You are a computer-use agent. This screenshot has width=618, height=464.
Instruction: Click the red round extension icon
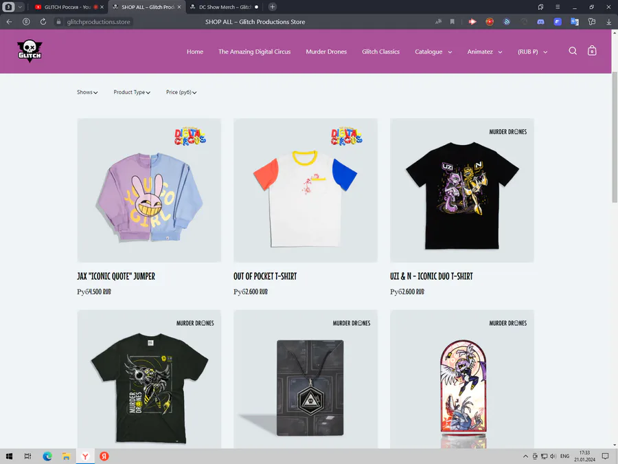coord(490,22)
